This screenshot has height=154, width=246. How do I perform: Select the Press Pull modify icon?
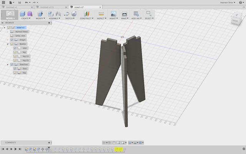point(40,14)
